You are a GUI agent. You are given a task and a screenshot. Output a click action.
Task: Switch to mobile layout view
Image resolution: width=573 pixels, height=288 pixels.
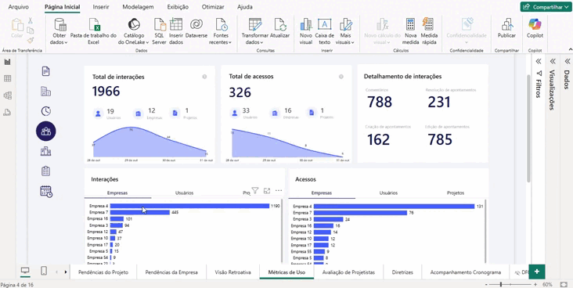pyautogui.click(x=44, y=271)
